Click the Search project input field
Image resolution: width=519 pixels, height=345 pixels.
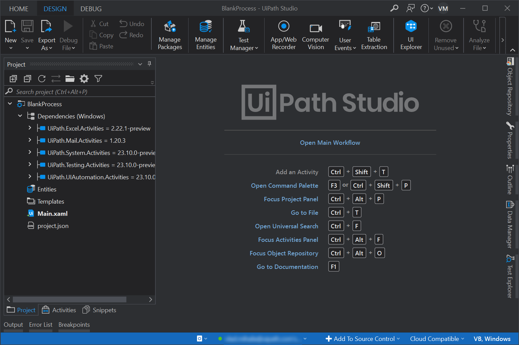coord(81,92)
